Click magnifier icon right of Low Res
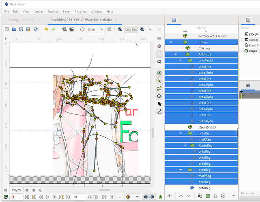The height and width of the screenshot is (202, 260). tap(142, 29)
